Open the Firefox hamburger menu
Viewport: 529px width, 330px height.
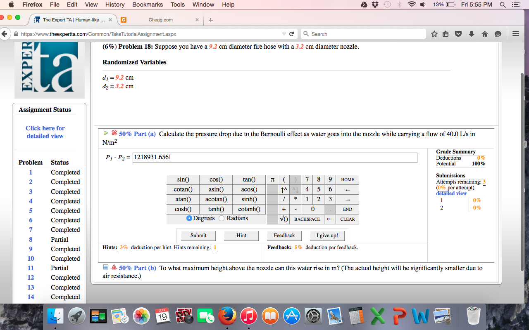pyautogui.click(x=515, y=34)
